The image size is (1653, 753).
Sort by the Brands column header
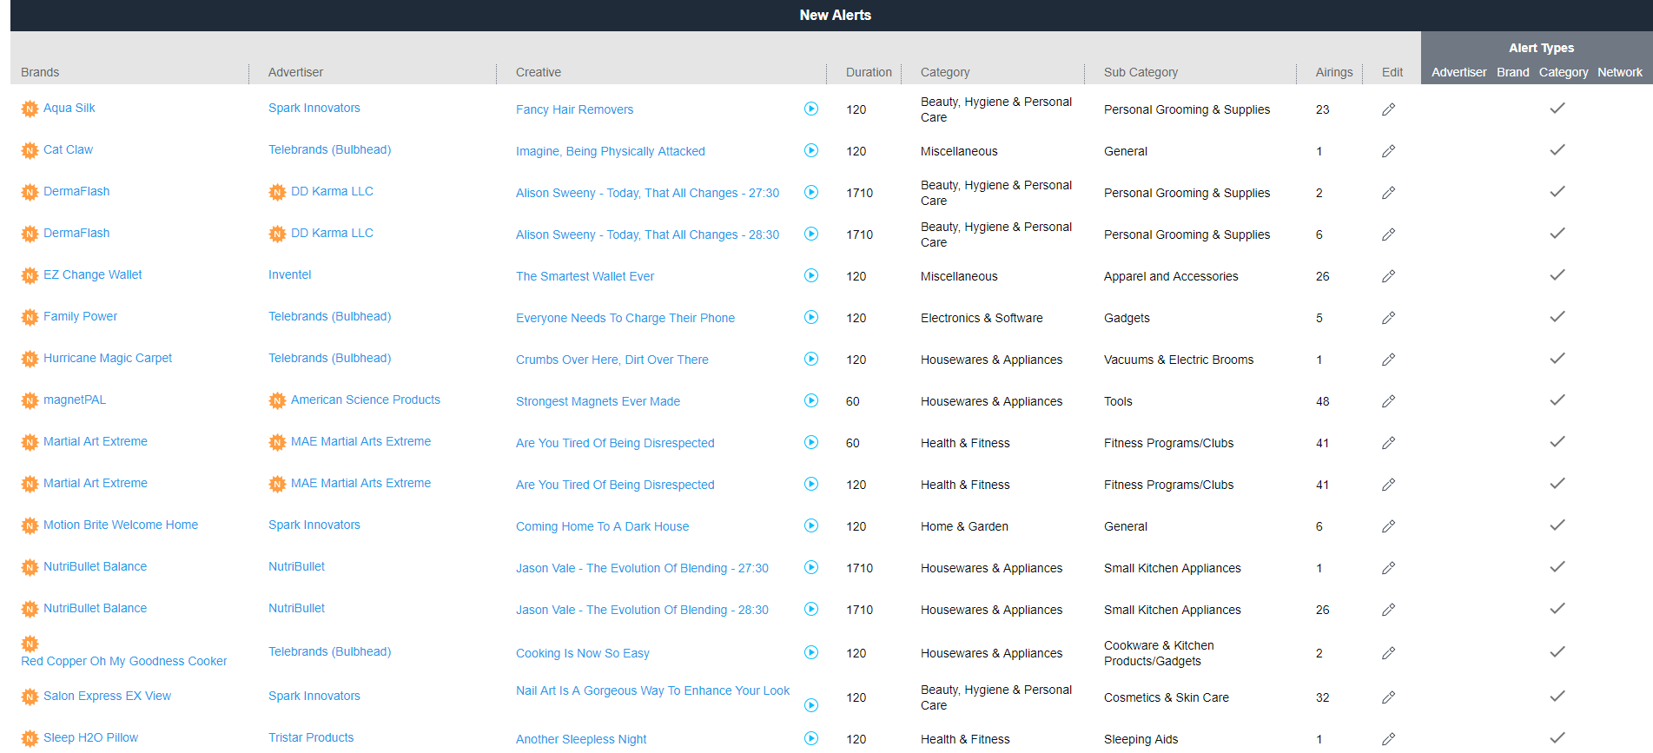(x=40, y=72)
